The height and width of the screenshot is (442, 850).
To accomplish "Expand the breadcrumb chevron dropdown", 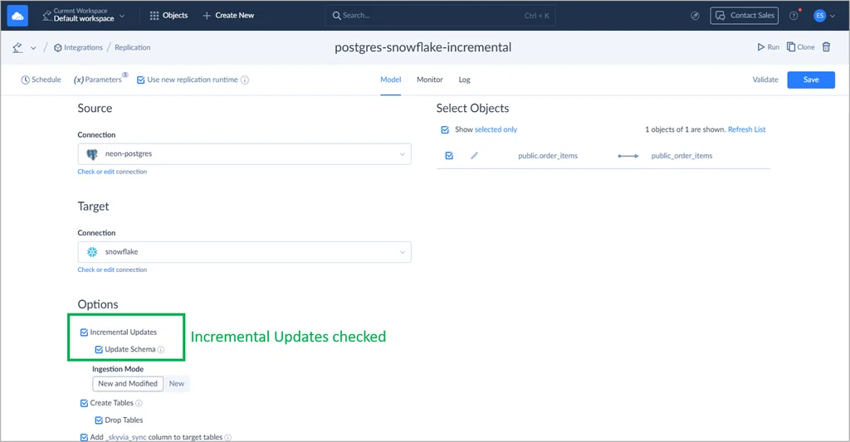I will point(33,47).
